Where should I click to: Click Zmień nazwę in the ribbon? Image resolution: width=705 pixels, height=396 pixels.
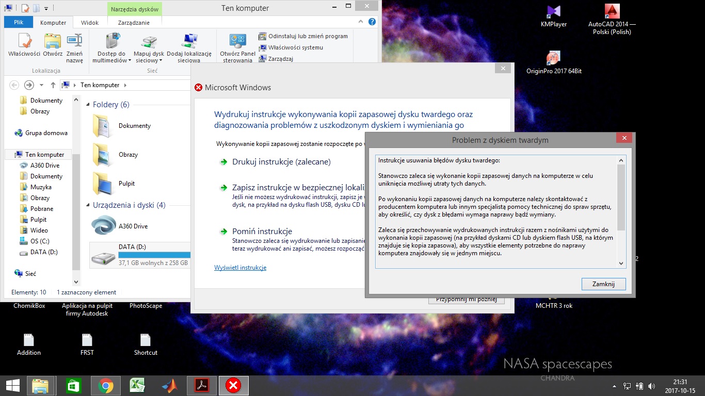click(x=74, y=48)
